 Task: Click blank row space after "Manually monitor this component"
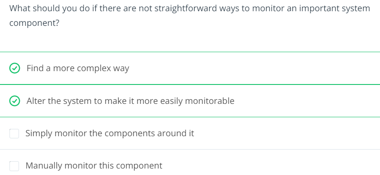267,166
